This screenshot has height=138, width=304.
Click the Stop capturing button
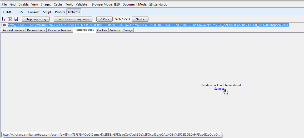[x=36, y=19]
